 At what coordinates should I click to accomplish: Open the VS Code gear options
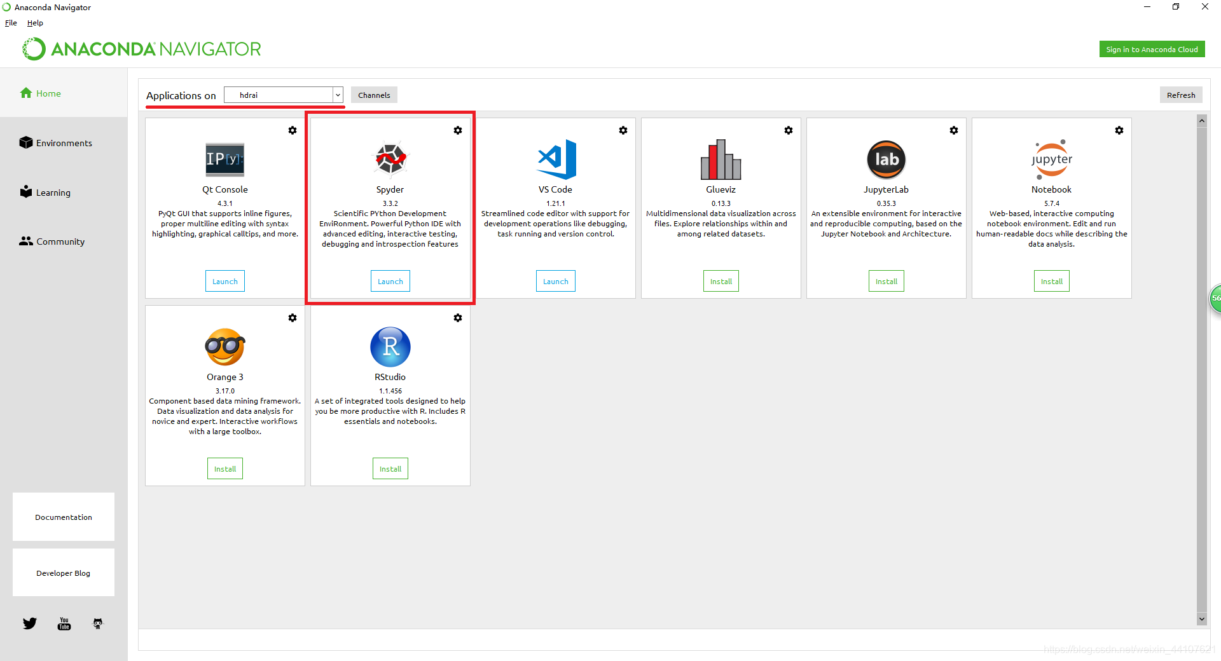(x=623, y=130)
